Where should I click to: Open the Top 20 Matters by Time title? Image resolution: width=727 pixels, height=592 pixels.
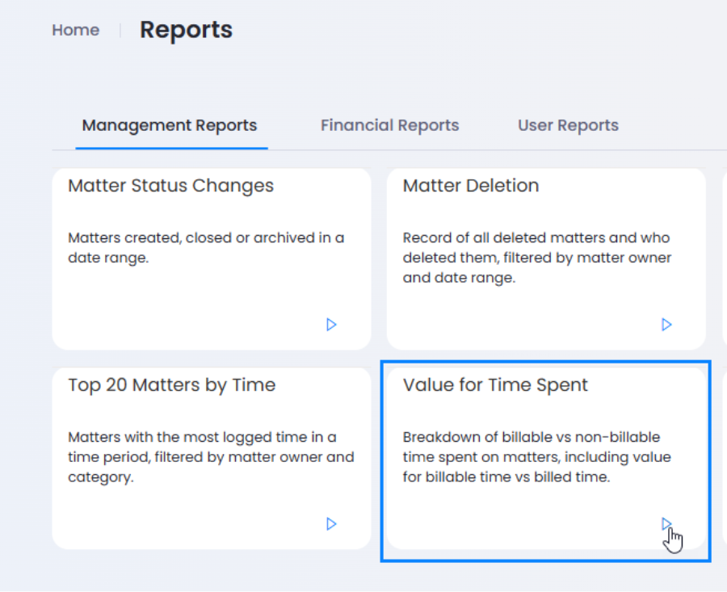pyautogui.click(x=171, y=385)
